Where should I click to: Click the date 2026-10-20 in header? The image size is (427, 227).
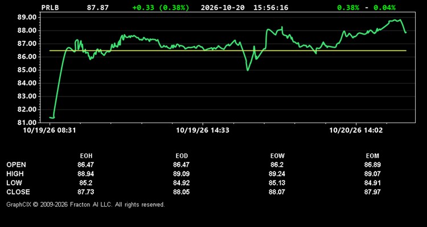(223, 7)
